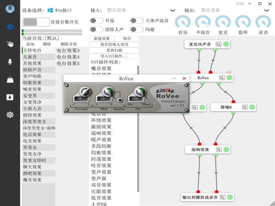The width and height of the screenshot is (275, 206).
Task: Select 变声唱歌 effect category
Action: pyautogui.click(x=38, y=76)
